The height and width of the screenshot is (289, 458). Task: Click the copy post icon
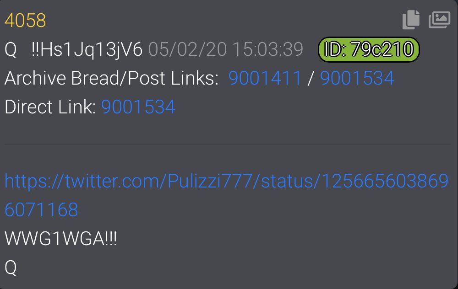pos(411,20)
